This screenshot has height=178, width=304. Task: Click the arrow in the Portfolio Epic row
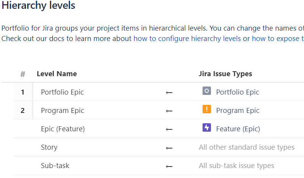(x=169, y=93)
